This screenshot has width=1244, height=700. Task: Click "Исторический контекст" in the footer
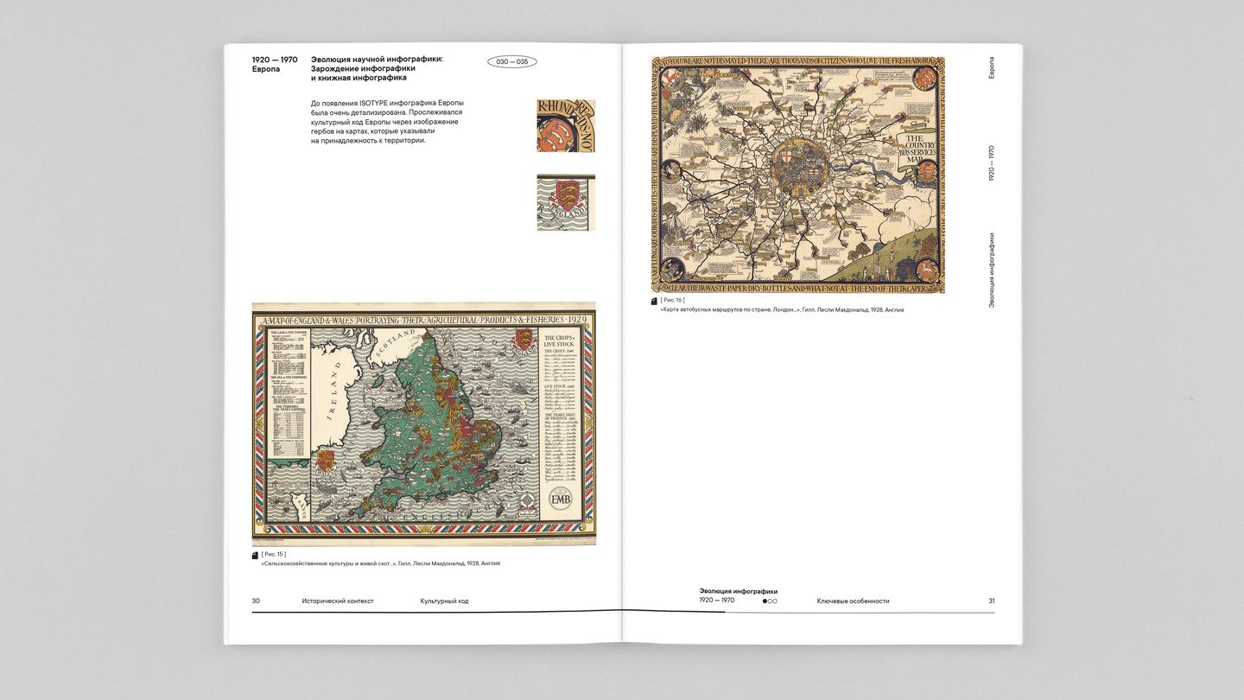[x=338, y=601]
